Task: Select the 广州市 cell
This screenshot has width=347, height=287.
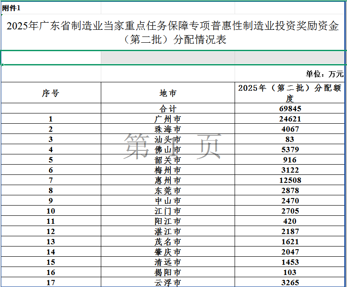Action: coord(168,119)
